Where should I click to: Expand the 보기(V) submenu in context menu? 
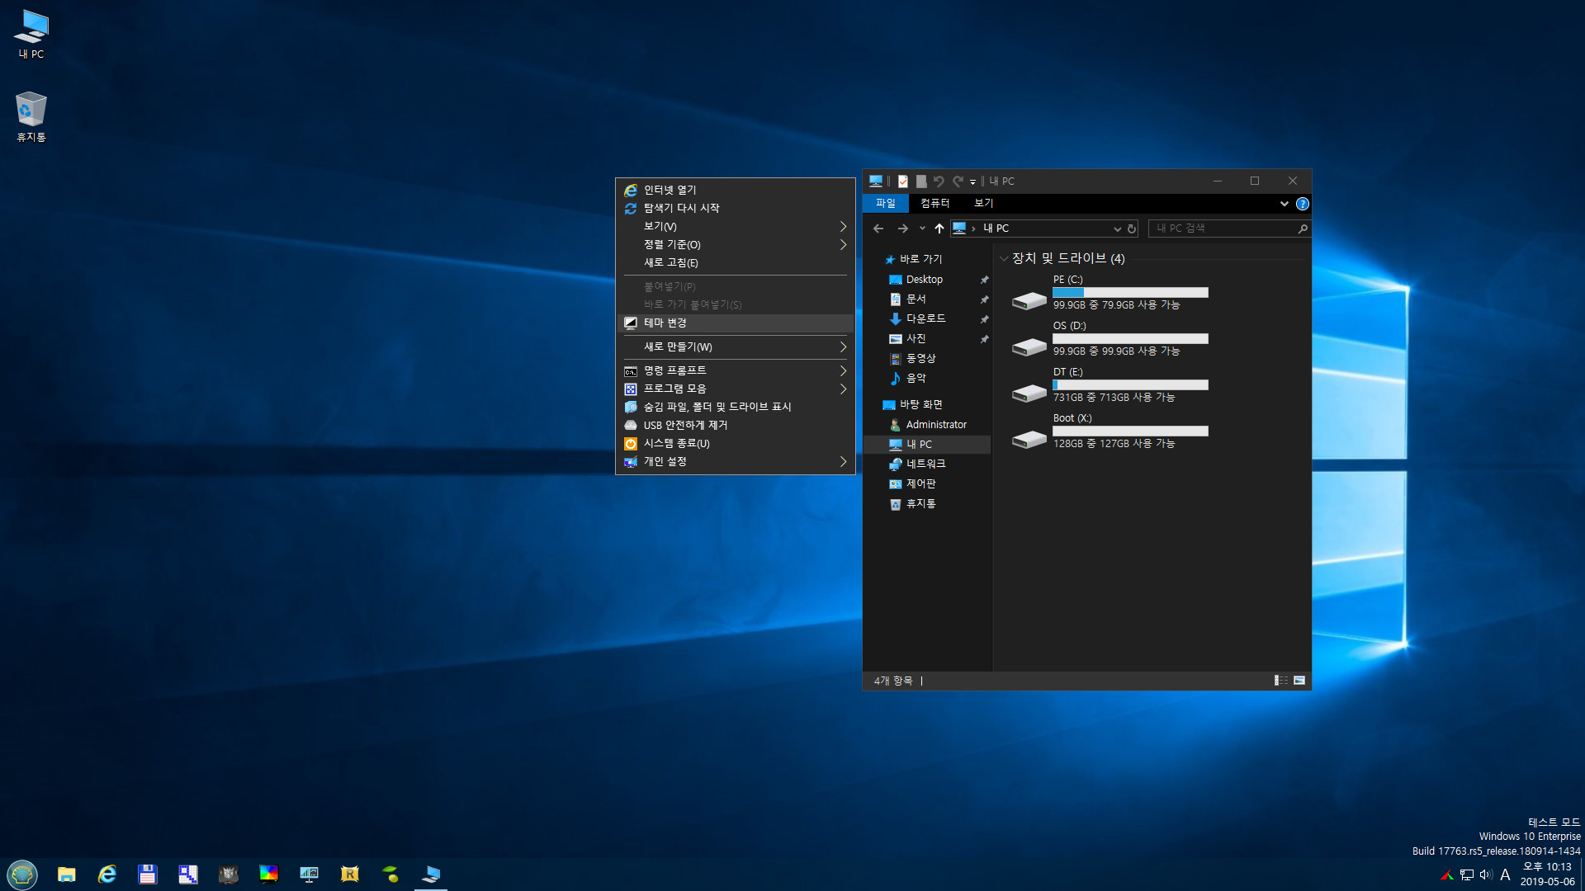tap(736, 226)
